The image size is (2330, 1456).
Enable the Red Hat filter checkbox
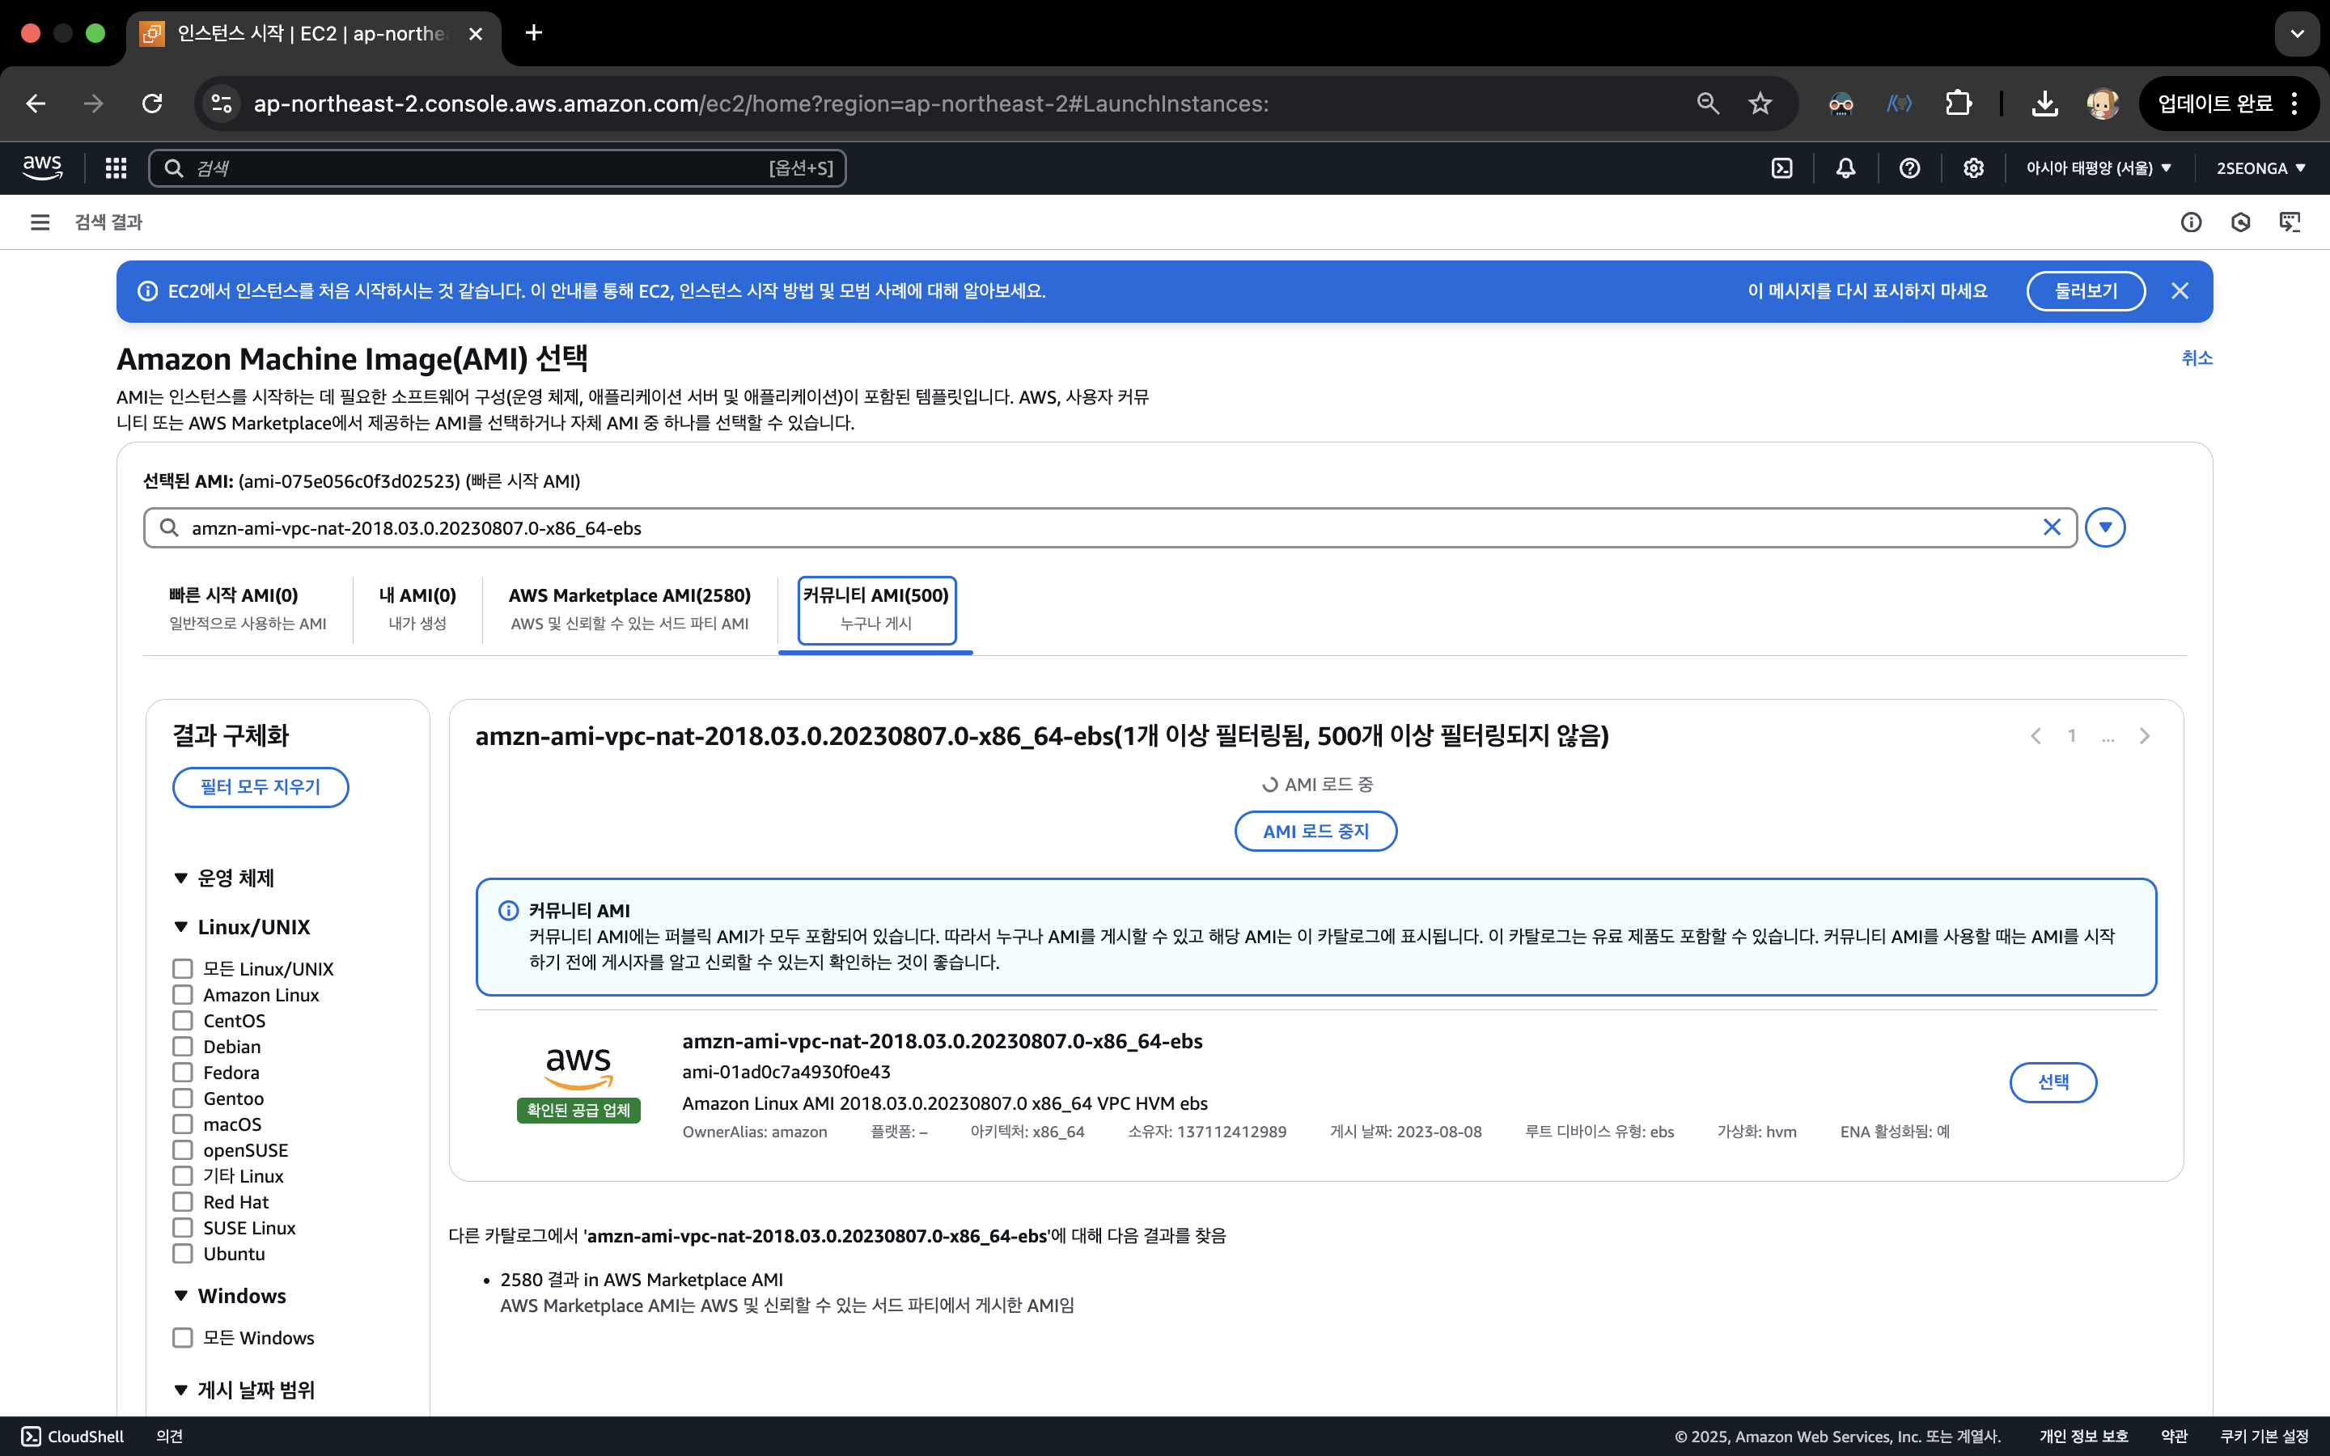coord(183,1202)
